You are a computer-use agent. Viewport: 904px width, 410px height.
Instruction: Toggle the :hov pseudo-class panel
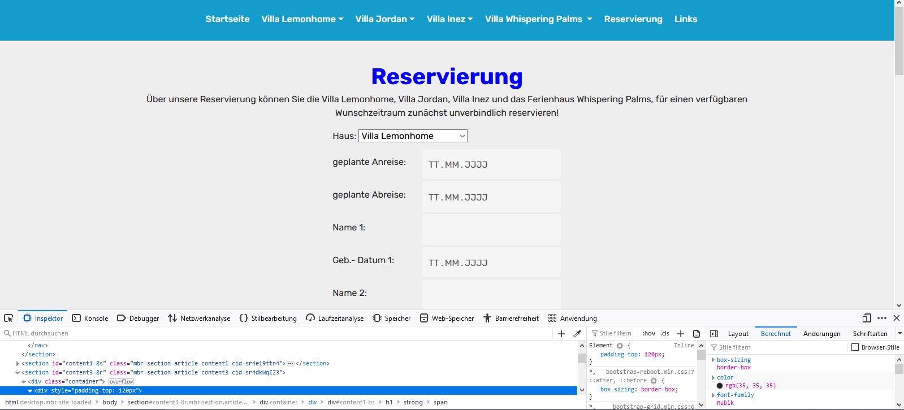[648, 334]
